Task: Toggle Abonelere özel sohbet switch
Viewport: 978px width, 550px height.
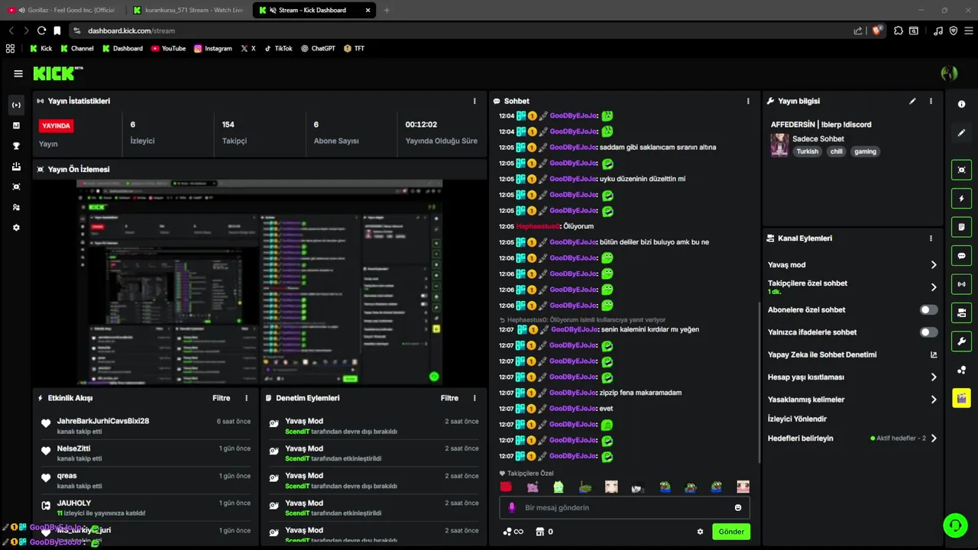Action: 928,310
